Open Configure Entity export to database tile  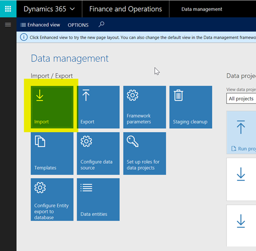52,199
